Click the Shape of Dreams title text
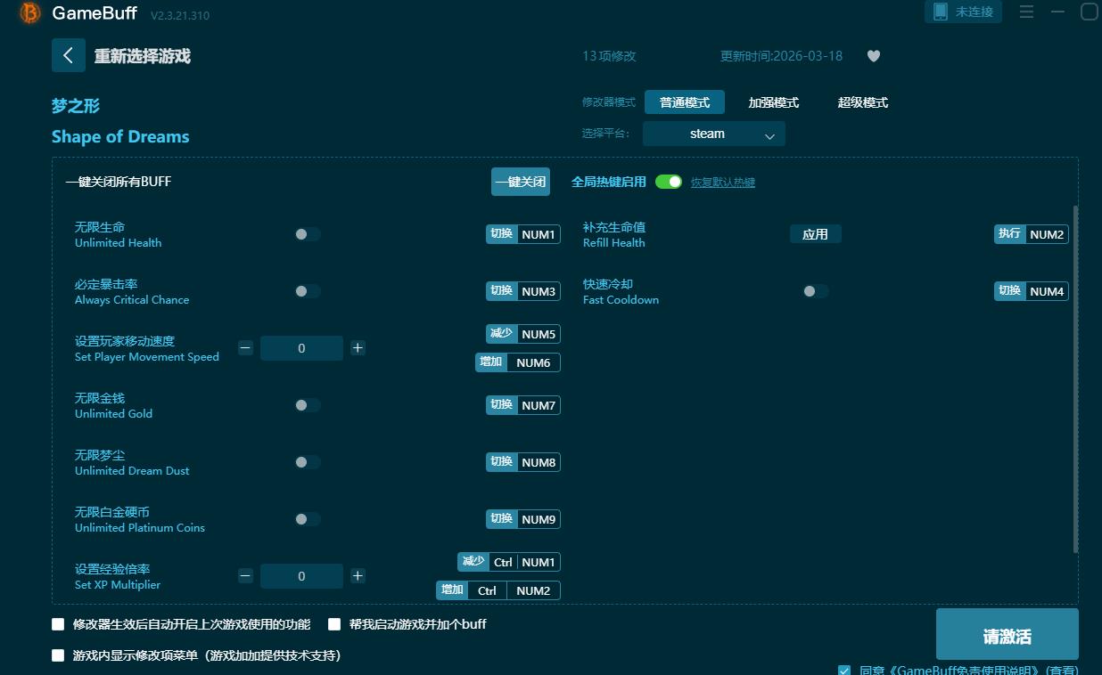This screenshot has height=675, width=1102. pyautogui.click(x=120, y=136)
